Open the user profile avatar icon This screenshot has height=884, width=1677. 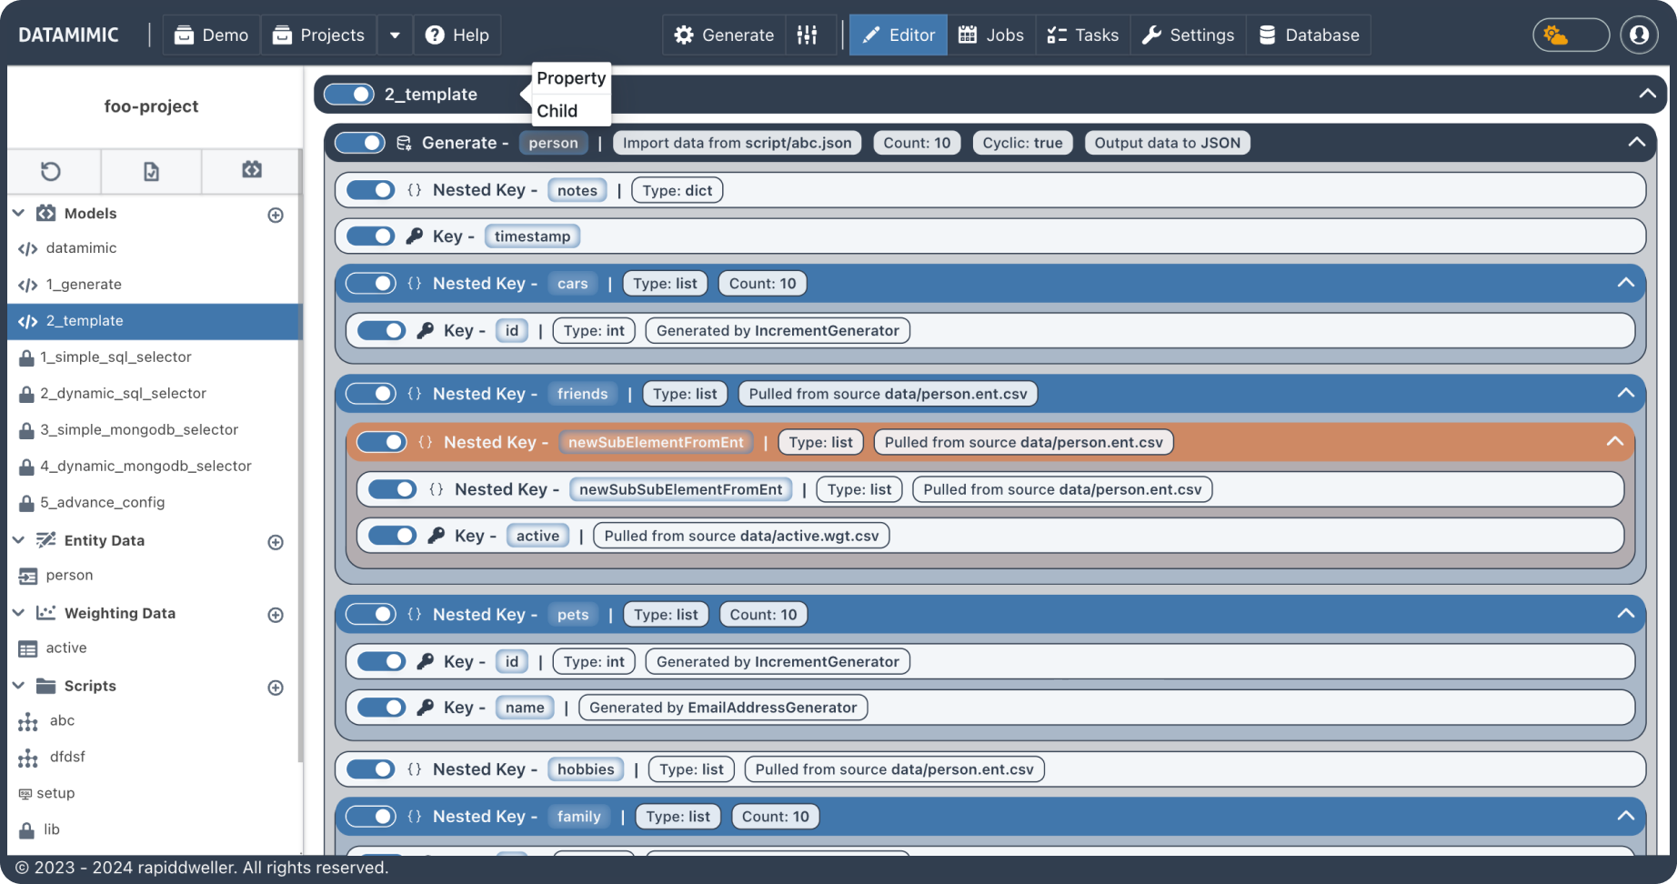pyautogui.click(x=1639, y=35)
